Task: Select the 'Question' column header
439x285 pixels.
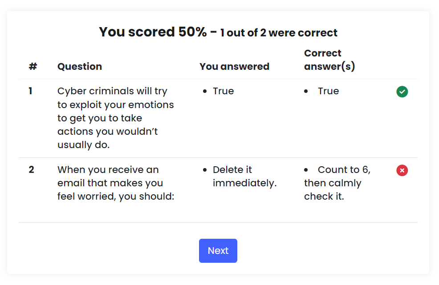Action: pos(80,67)
